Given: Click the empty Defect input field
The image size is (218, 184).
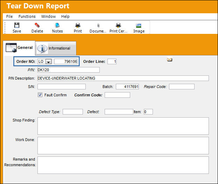Looking at the screenshot, I should click(x=119, y=112).
